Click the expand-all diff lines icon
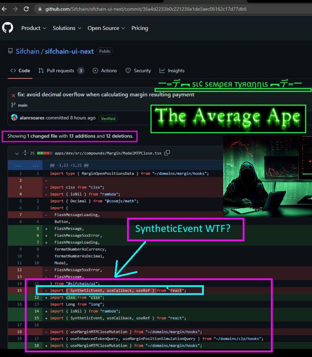This screenshot has width=312, height=357. [x=25, y=153]
